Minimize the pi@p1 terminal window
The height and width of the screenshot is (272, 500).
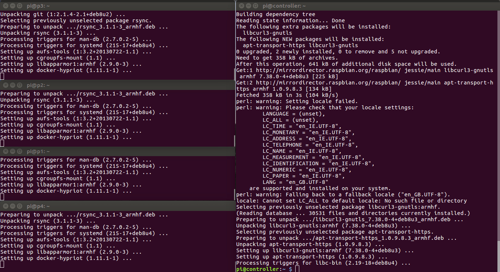point(12,151)
